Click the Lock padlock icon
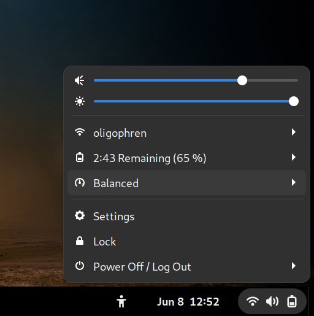Screen dimensions: 314x316 80,241
